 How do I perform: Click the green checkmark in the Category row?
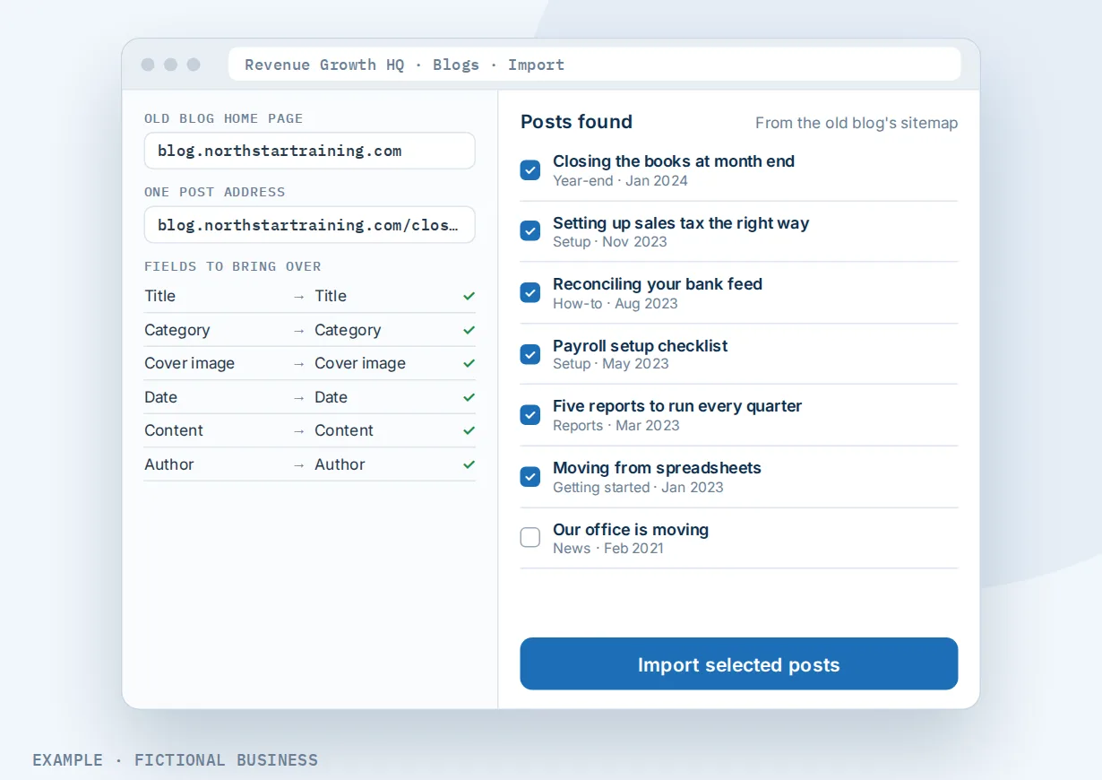469,330
